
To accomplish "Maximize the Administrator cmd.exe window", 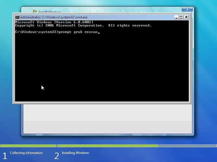I will pos(181,17).
